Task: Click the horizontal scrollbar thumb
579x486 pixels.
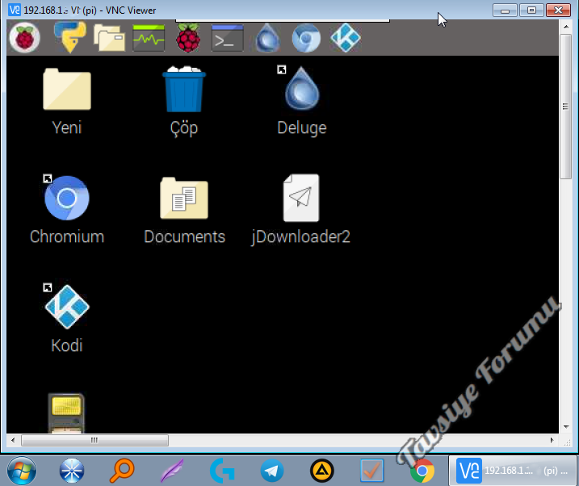Action: tap(95, 440)
